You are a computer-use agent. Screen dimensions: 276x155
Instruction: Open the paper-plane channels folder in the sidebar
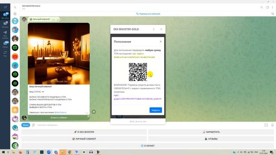(5, 34)
